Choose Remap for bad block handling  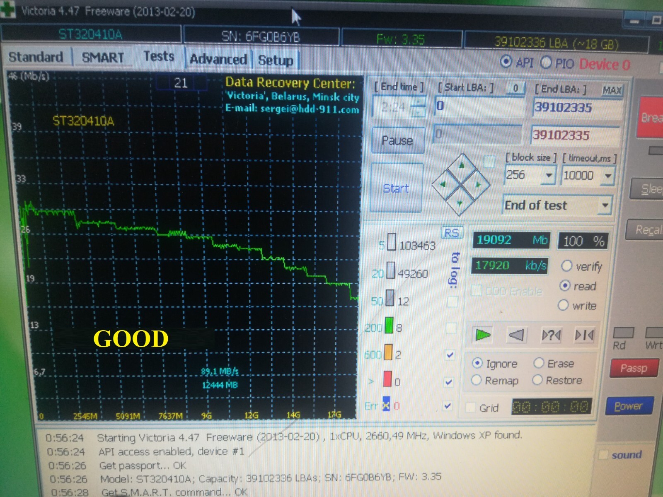coord(476,380)
